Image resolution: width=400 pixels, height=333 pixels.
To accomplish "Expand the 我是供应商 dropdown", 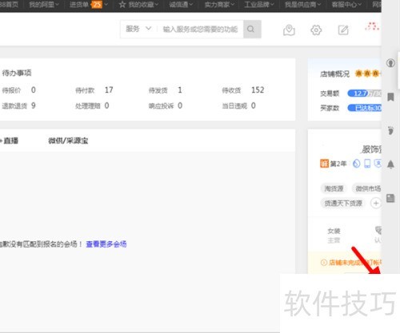I will [x=302, y=5].
